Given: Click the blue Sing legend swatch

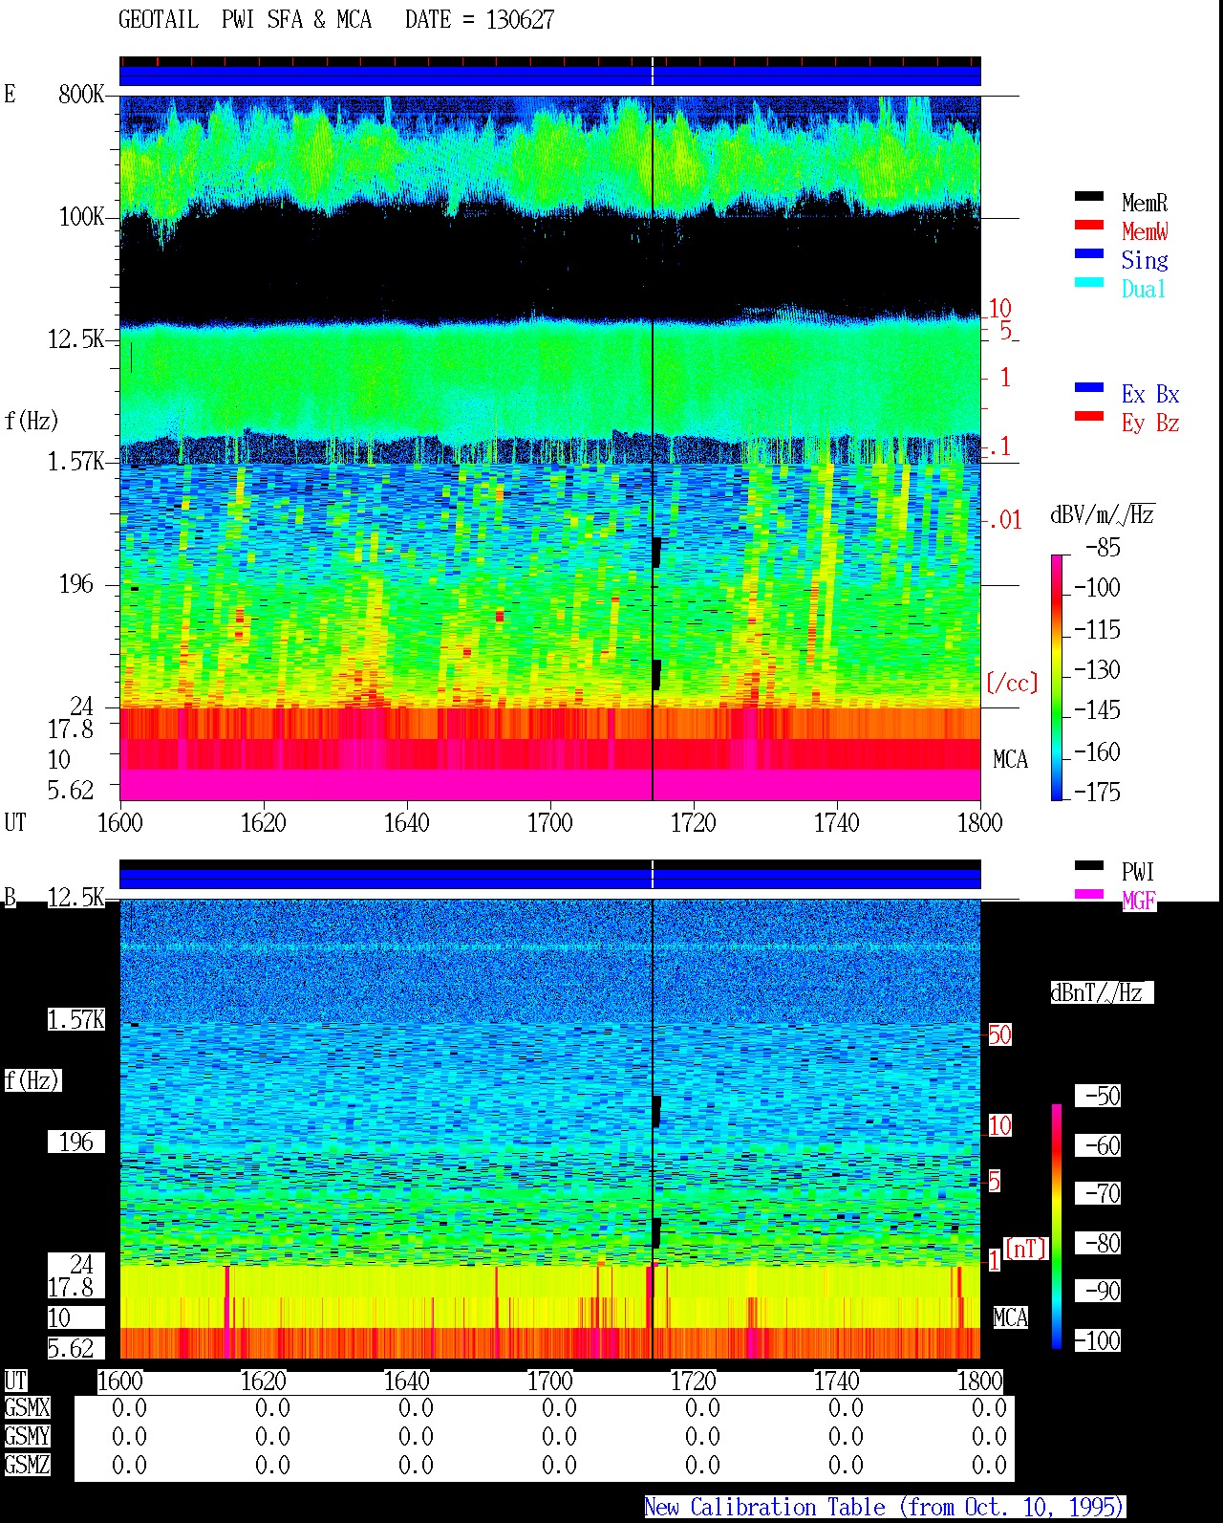Looking at the screenshot, I should click(1088, 254).
